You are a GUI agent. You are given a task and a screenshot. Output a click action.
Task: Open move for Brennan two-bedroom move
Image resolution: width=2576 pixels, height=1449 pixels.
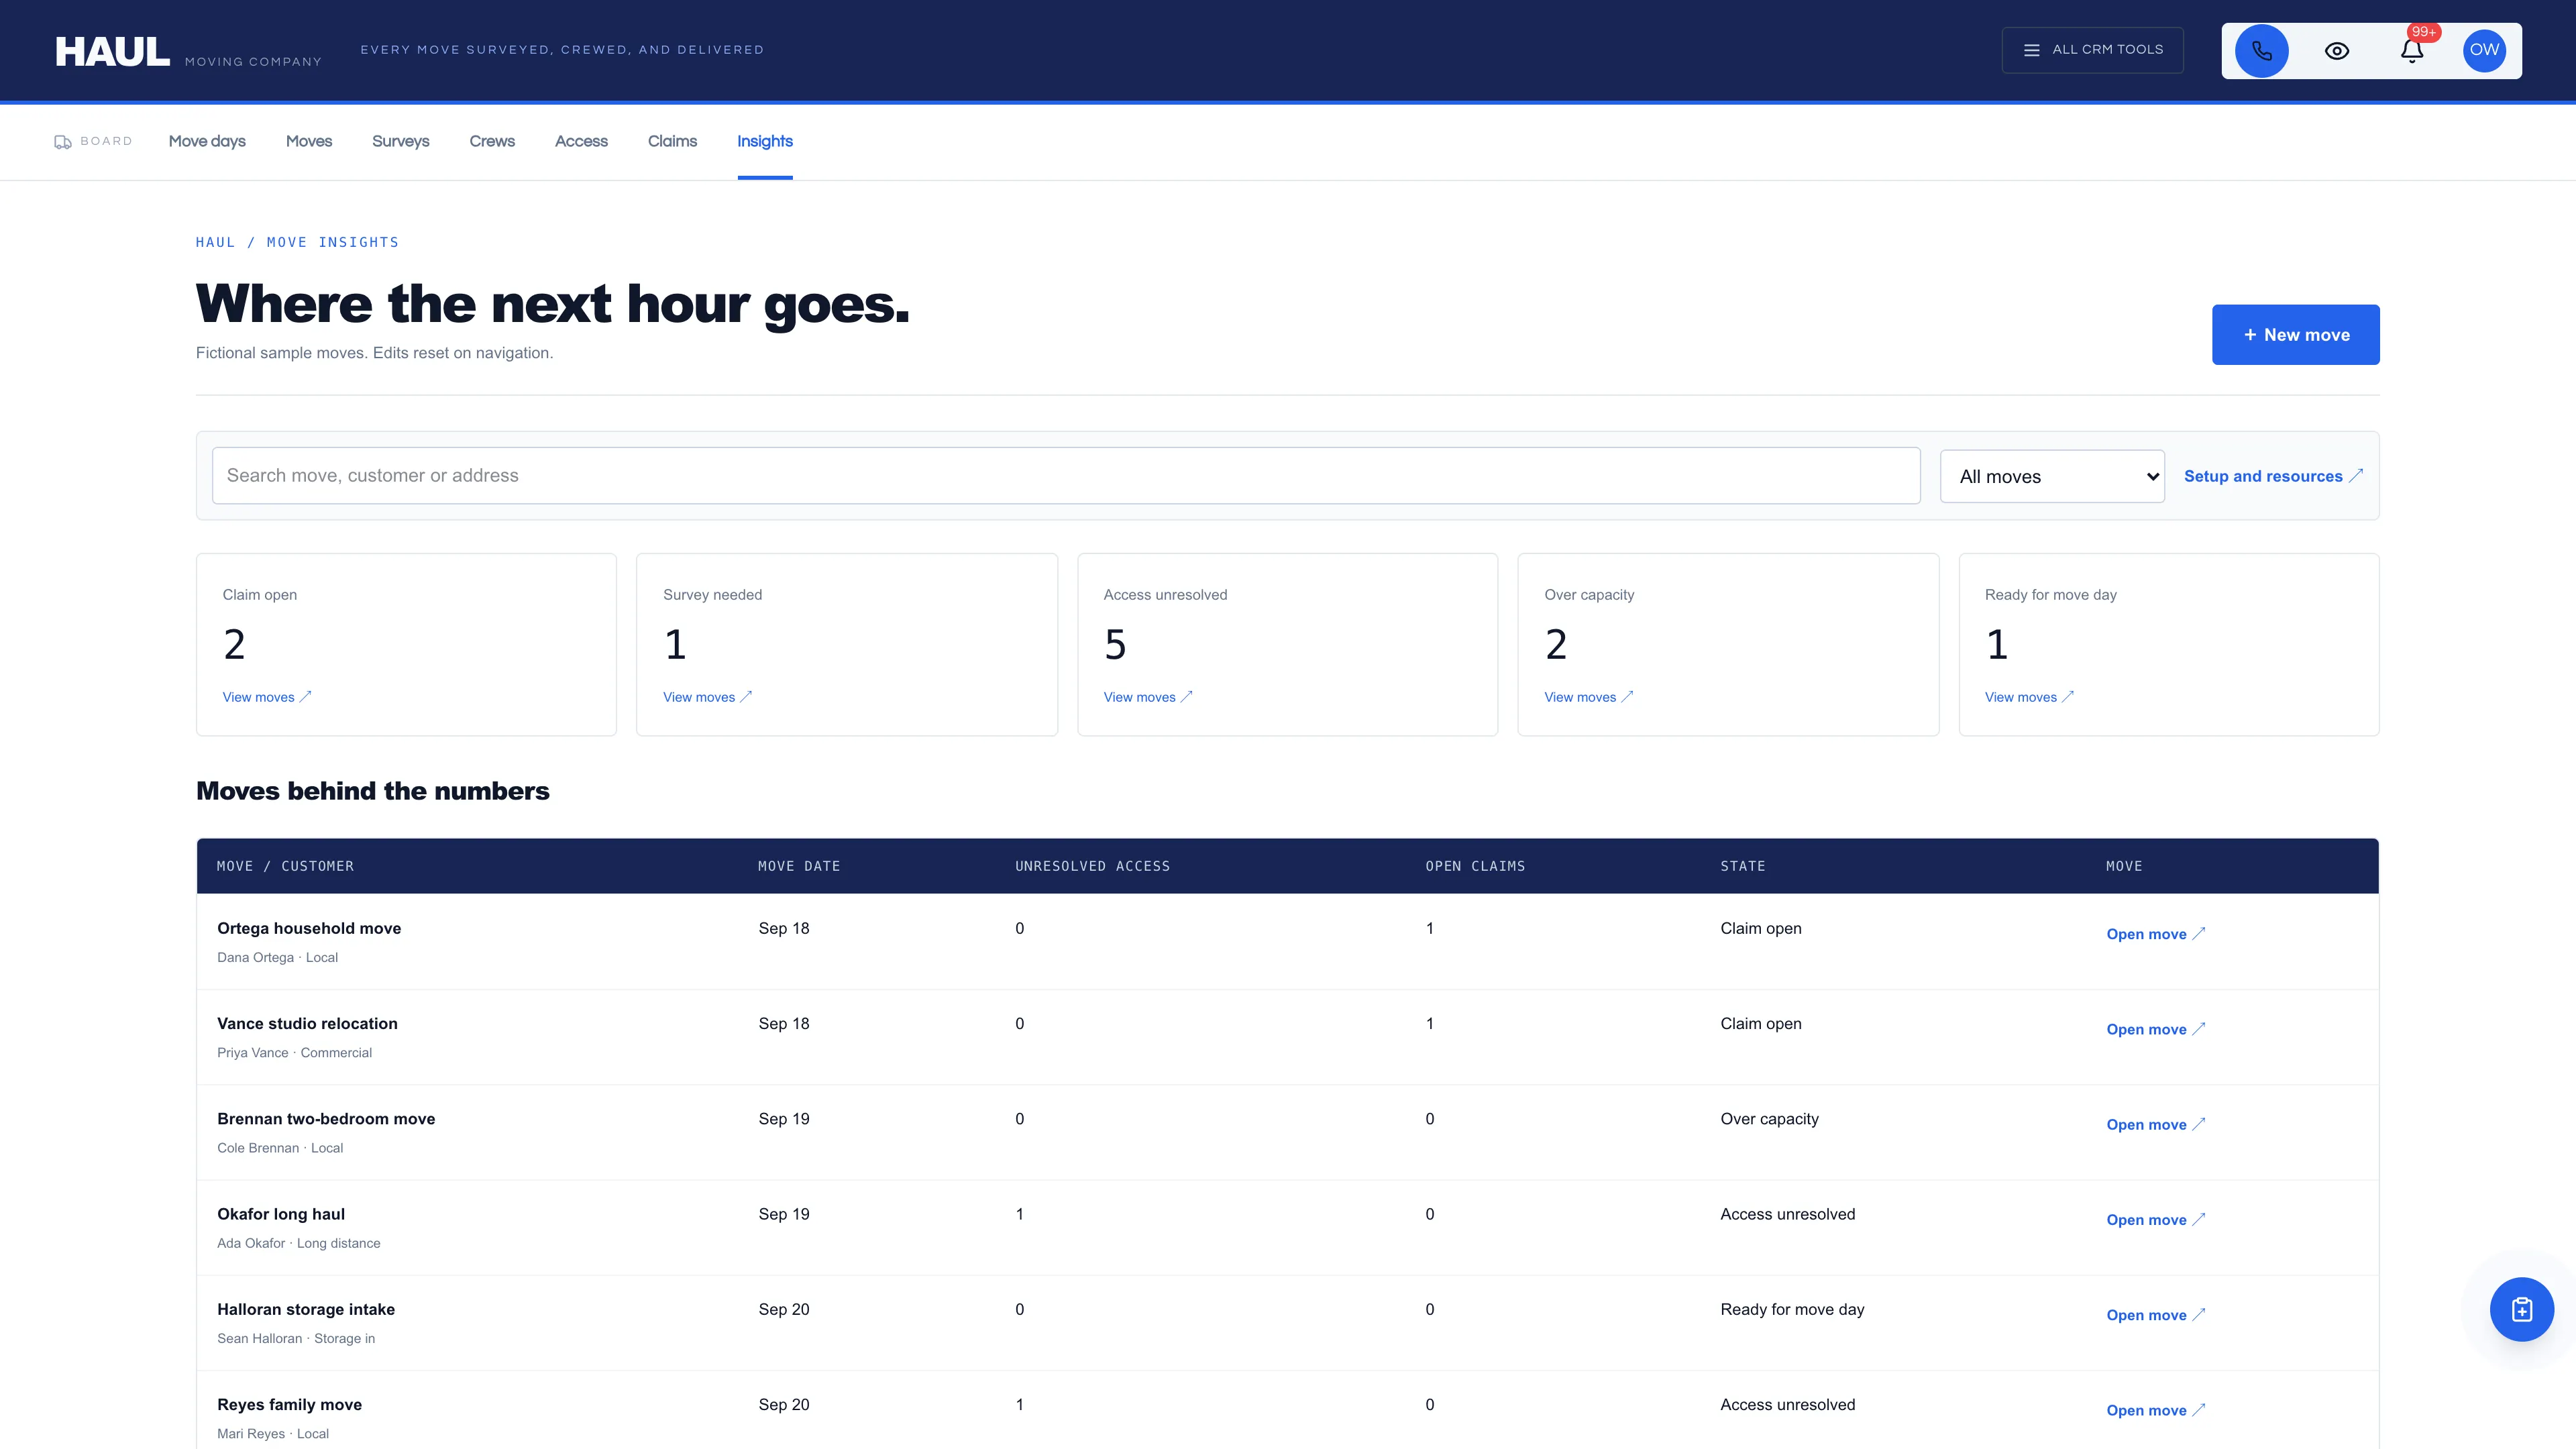pyautogui.click(x=2156, y=1125)
